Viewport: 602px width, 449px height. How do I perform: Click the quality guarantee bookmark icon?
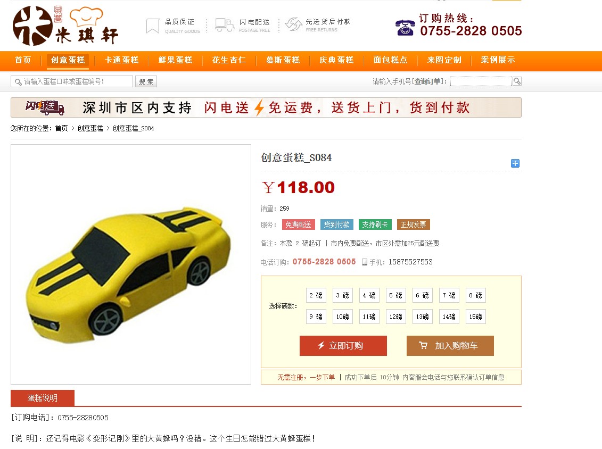(x=153, y=26)
